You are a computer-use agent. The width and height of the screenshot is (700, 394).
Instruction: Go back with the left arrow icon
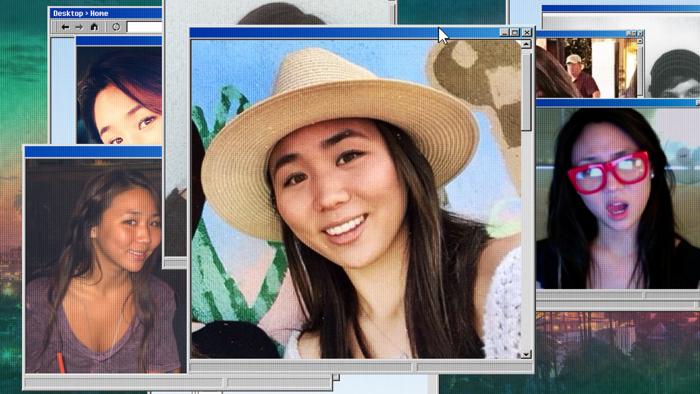pyautogui.click(x=65, y=27)
